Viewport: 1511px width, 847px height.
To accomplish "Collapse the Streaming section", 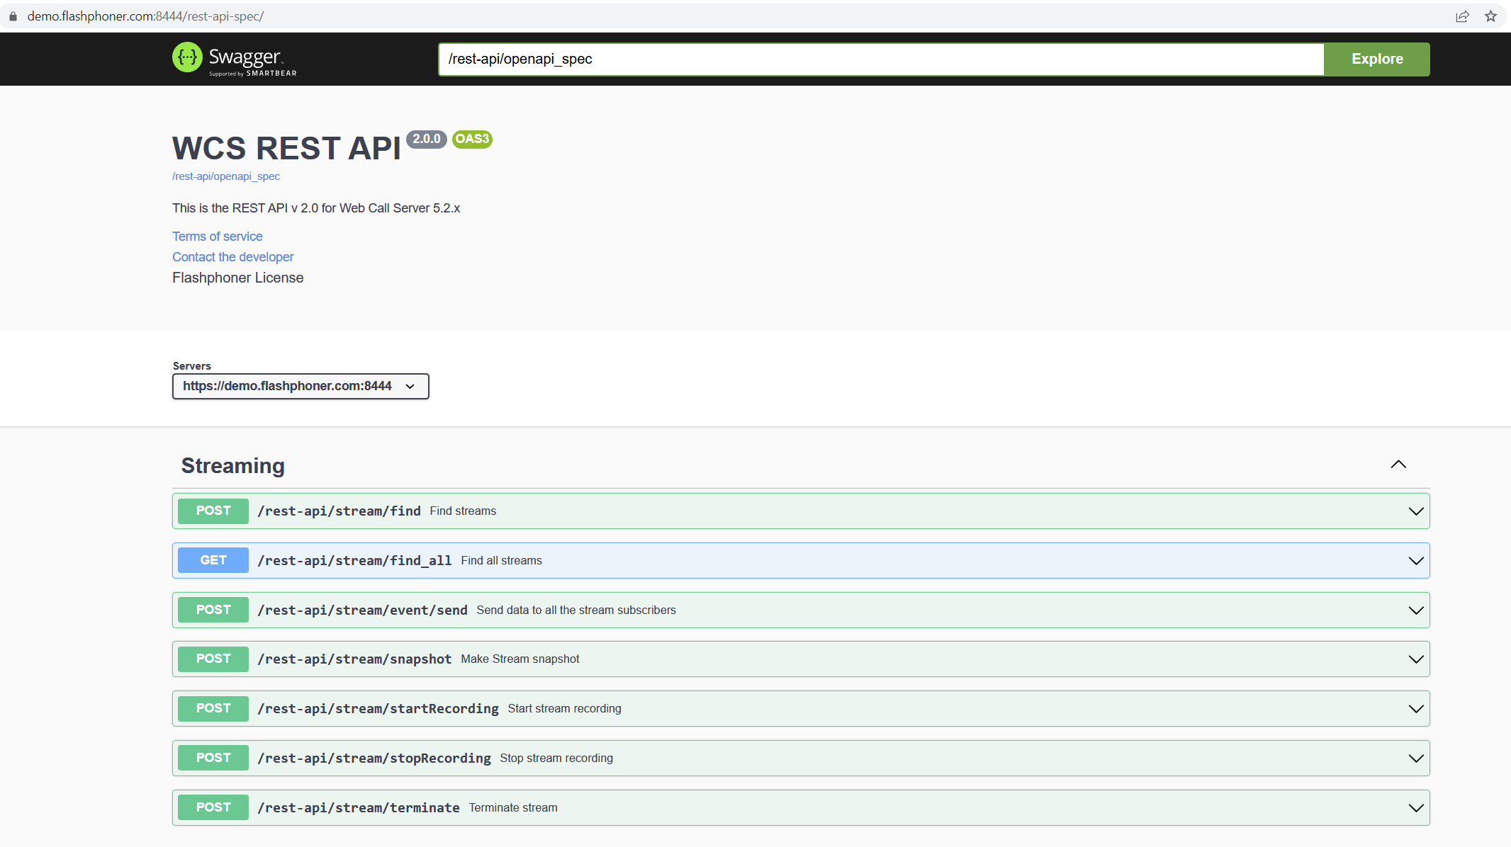I will coord(1398,465).
